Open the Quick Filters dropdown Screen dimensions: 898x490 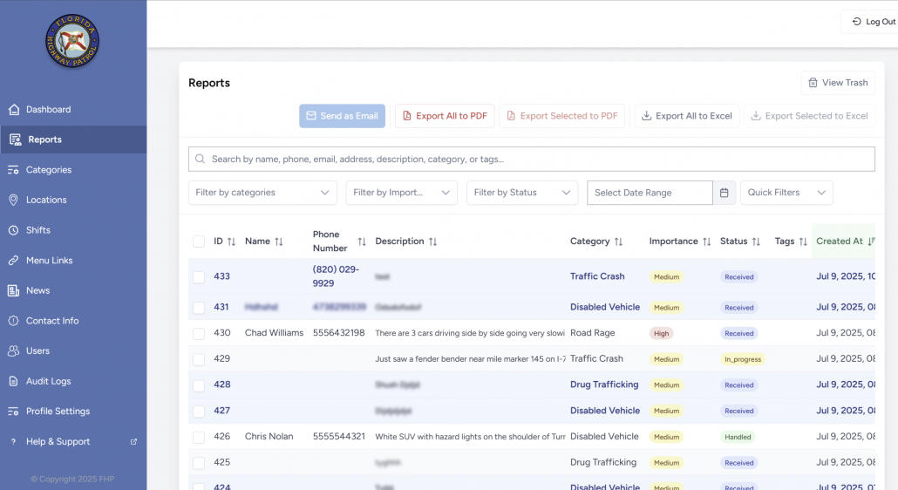(x=786, y=193)
